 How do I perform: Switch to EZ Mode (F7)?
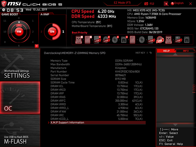click(x=122, y=3)
